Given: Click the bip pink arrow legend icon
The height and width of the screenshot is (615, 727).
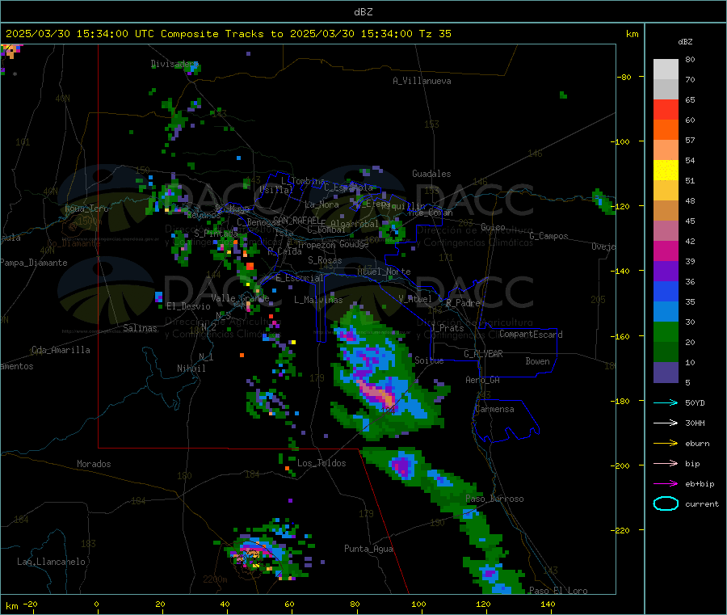Looking at the screenshot, I should pos(666,463).
